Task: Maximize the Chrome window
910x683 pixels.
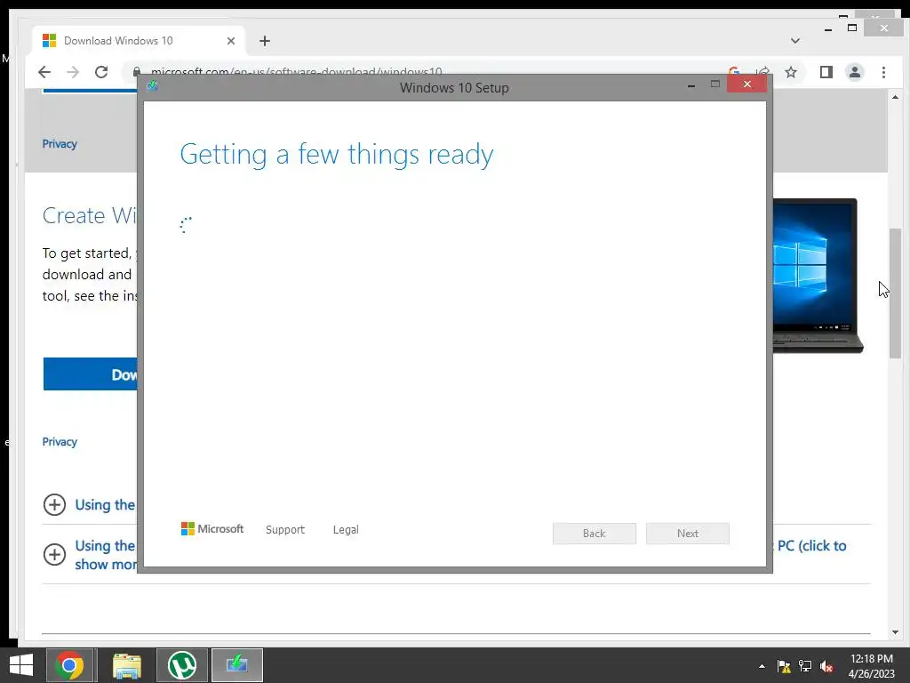Action: (x=852, y=28)
